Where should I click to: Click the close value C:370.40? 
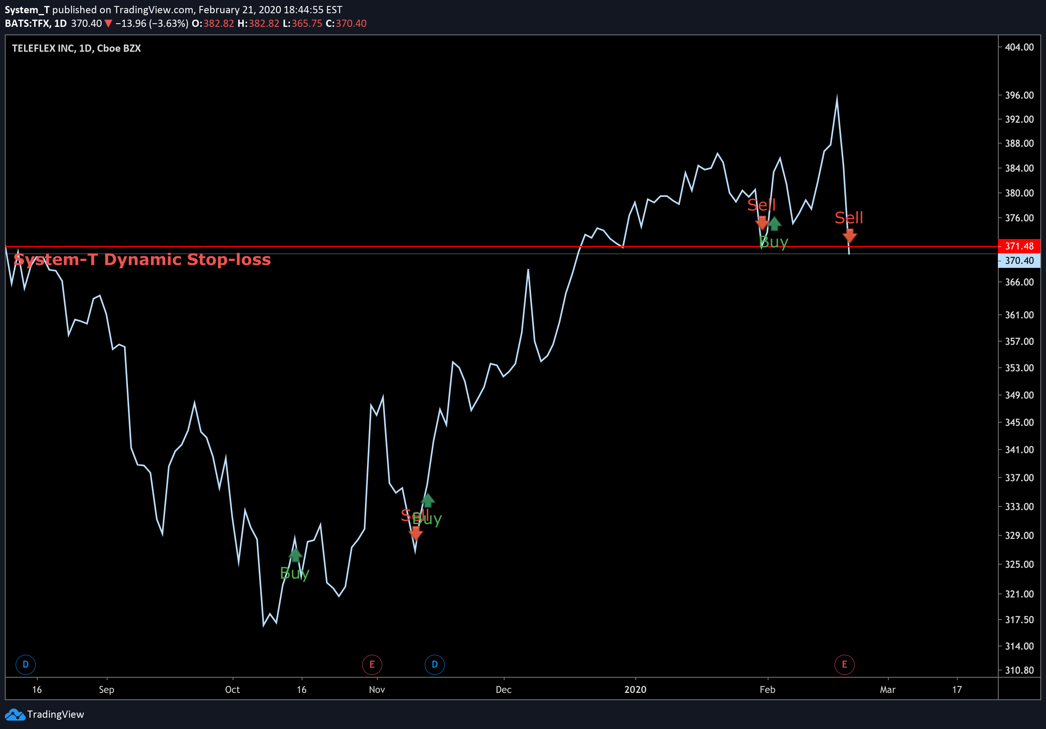346,24
